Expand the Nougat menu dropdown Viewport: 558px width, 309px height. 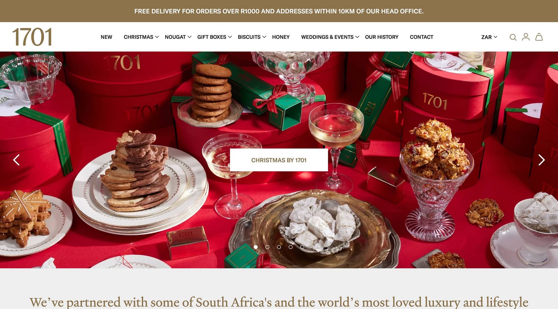[x=178, y=37]
